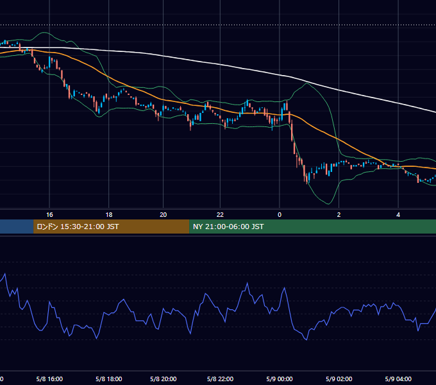Click the 5/9 02:00 date label

point(339,379)
